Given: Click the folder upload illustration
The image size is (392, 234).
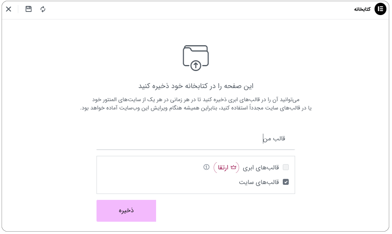Looking at the screenshot, I should [195, 56].
